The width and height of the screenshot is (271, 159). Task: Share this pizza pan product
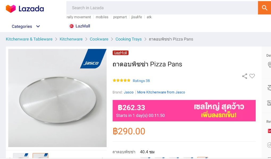245,76
